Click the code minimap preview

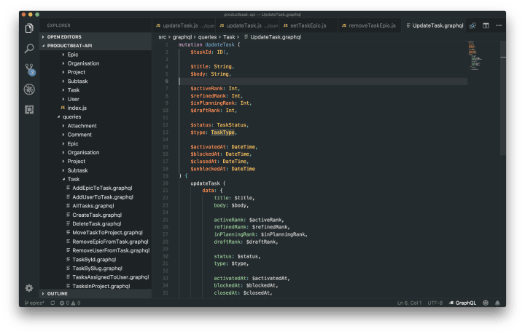(475, 56)
